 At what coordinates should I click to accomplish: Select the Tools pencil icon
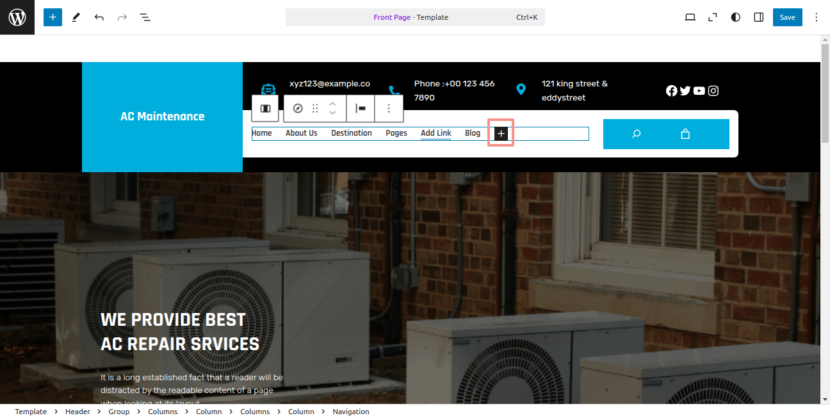(76, 17)
